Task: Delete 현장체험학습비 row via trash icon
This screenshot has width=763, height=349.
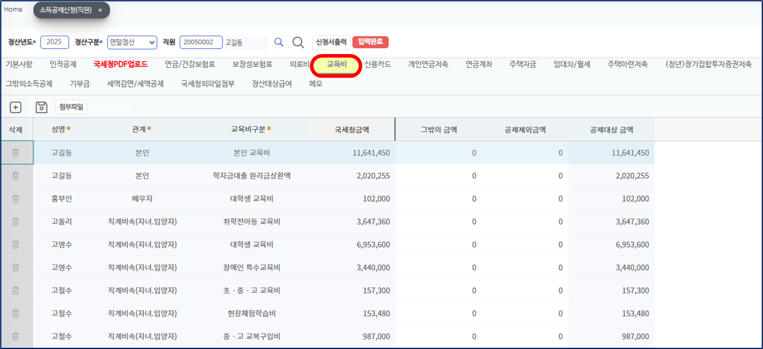Action: [x=15, y=313]
